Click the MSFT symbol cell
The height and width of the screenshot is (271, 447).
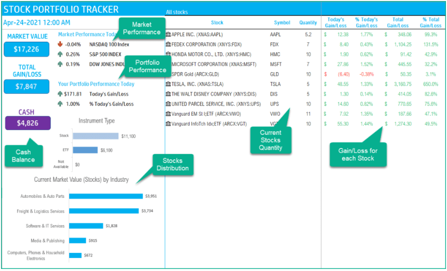point(275,65)
